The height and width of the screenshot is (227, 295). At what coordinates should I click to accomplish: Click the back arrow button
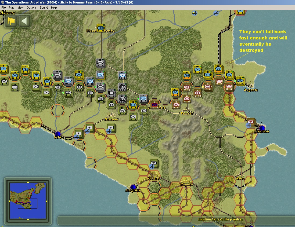[x=24, y=21]
